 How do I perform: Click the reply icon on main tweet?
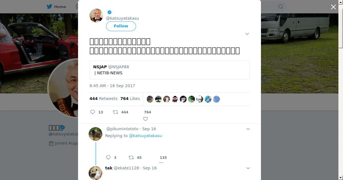click(93, 112)
